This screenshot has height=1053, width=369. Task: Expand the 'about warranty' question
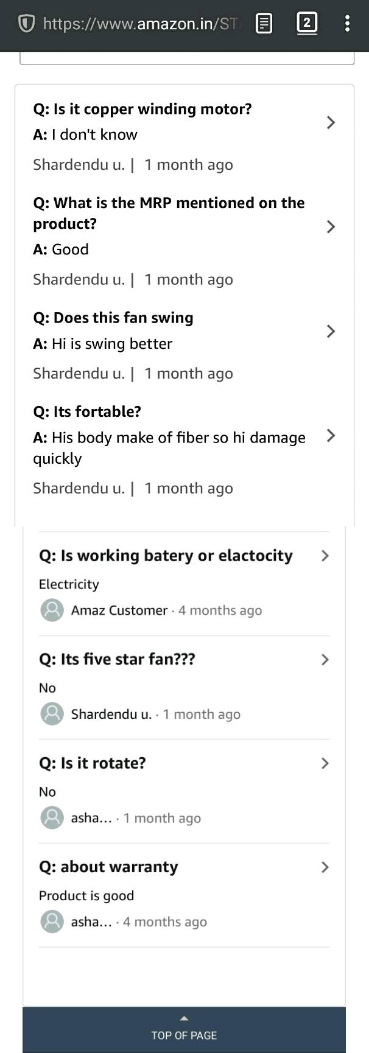(324, 867)
